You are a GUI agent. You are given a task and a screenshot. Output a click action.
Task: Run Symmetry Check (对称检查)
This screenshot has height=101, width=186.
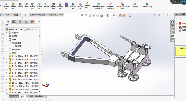tap(73, 6)
